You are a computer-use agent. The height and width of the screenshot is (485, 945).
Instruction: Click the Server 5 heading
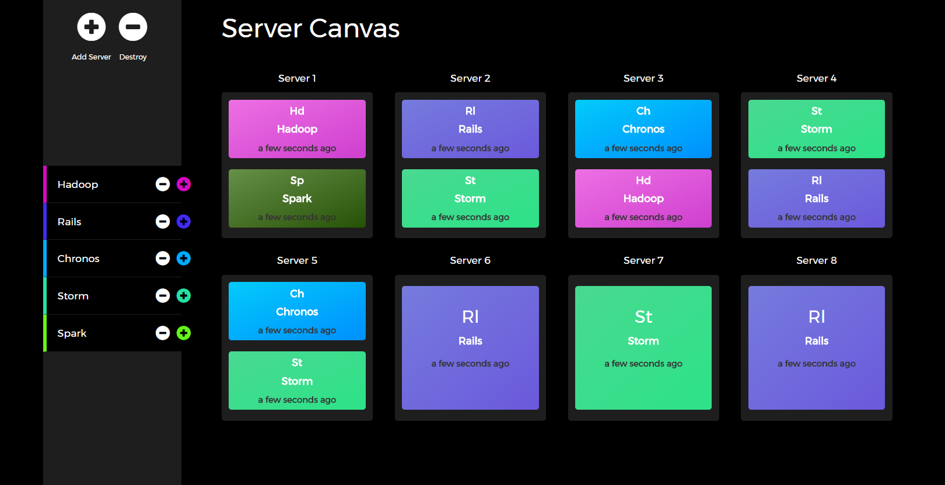pyautogui.click(x=297, y=260)
